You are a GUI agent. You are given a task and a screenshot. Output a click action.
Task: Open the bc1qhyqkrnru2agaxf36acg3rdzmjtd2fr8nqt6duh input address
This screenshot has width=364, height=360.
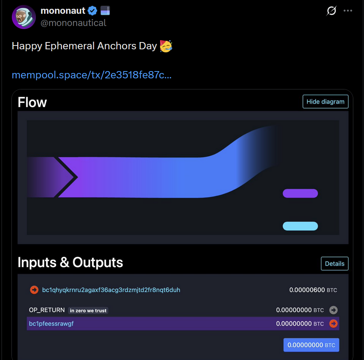[111, 290]
